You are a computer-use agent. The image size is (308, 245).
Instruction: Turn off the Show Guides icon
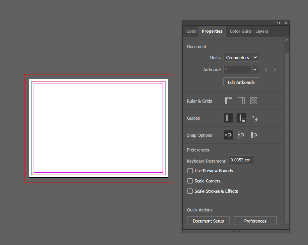228,118
